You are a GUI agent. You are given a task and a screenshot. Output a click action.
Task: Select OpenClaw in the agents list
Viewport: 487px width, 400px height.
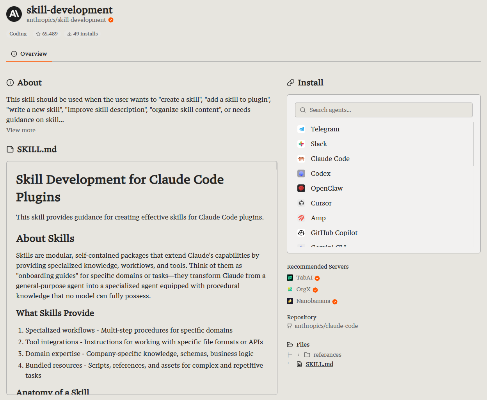(x=384, y=188)
